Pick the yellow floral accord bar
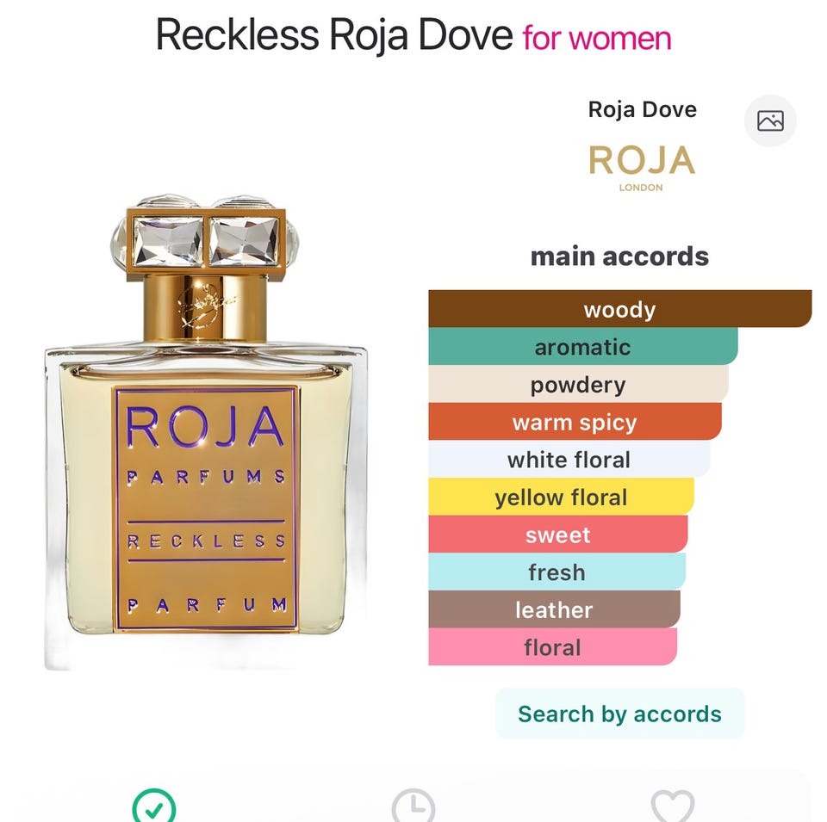The height and width of the screenshot is (822, 827). pyautogui.click(x=561, y=497)
